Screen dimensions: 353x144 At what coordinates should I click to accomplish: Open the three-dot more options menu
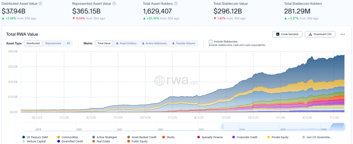[343, 34]
